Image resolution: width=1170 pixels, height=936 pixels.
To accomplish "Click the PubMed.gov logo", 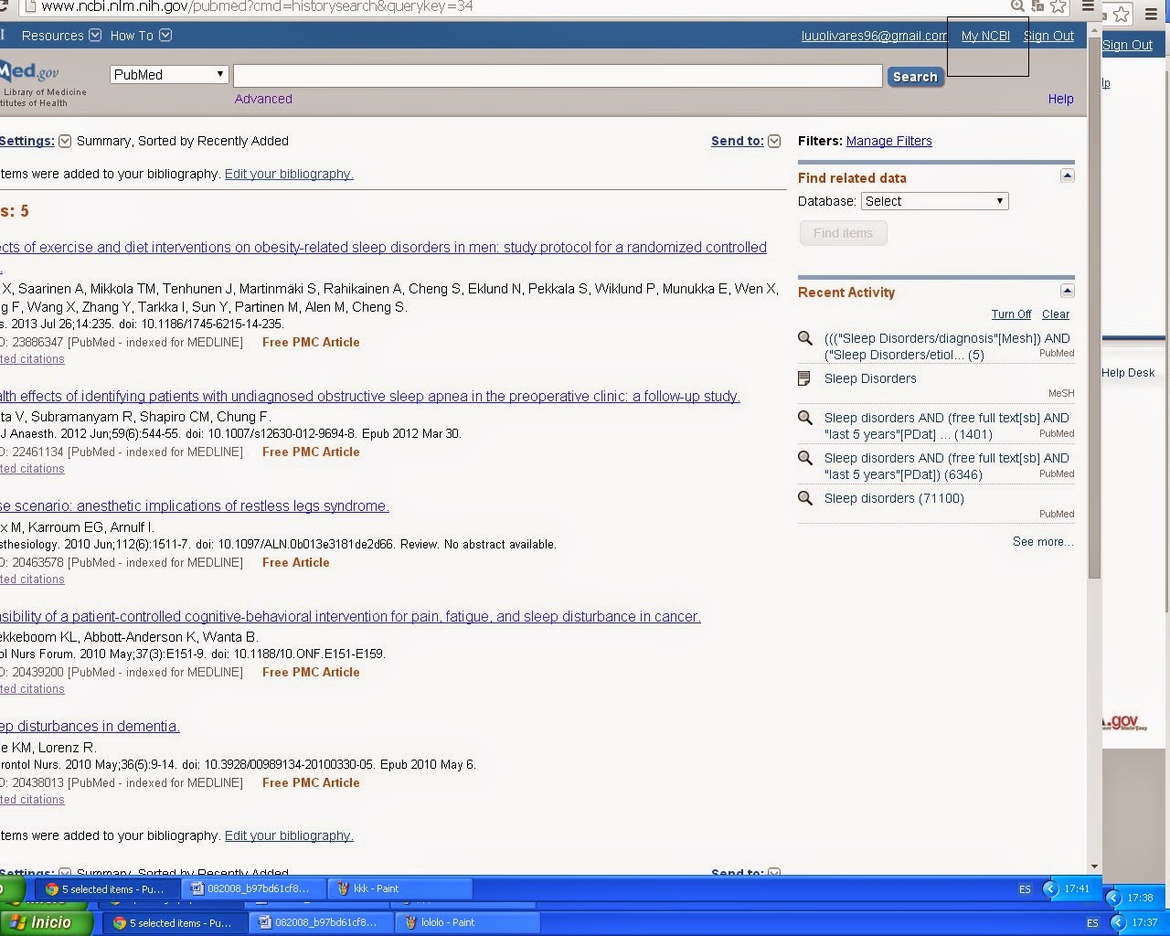I will click(27, 73).
